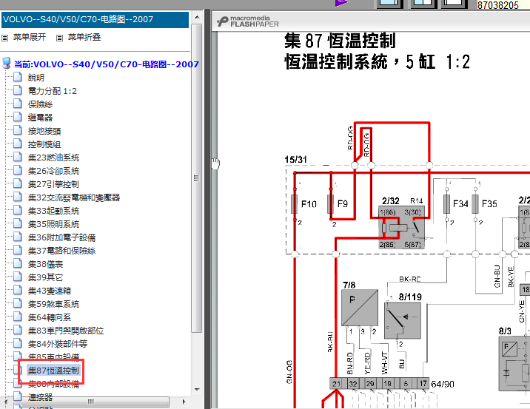Click the scroll-up arrow of tree panel
The image size is (530, 409).
[x=197, y=17]
